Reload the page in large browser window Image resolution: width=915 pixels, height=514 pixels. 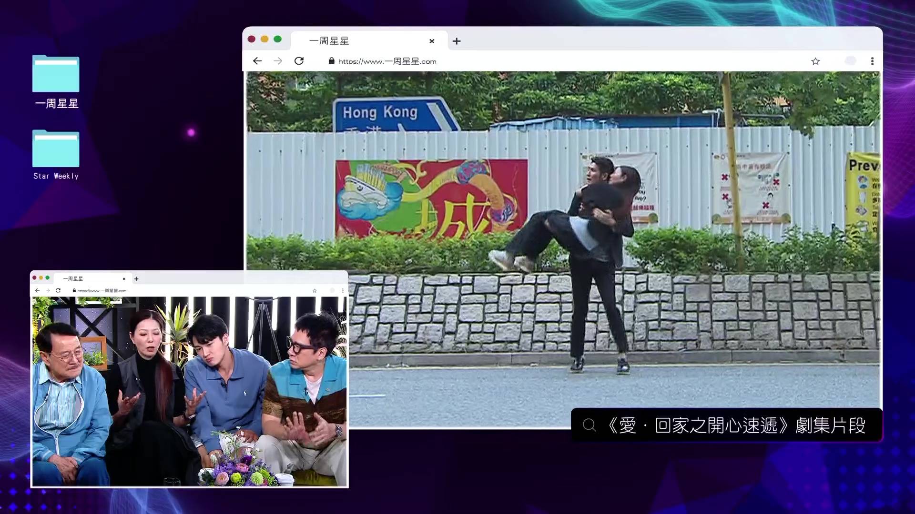pos(299,61)
